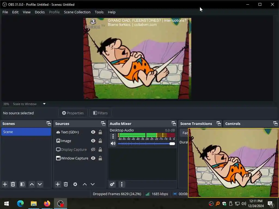
Task: Open the Edit menu
Action: (x=15, y=12)
